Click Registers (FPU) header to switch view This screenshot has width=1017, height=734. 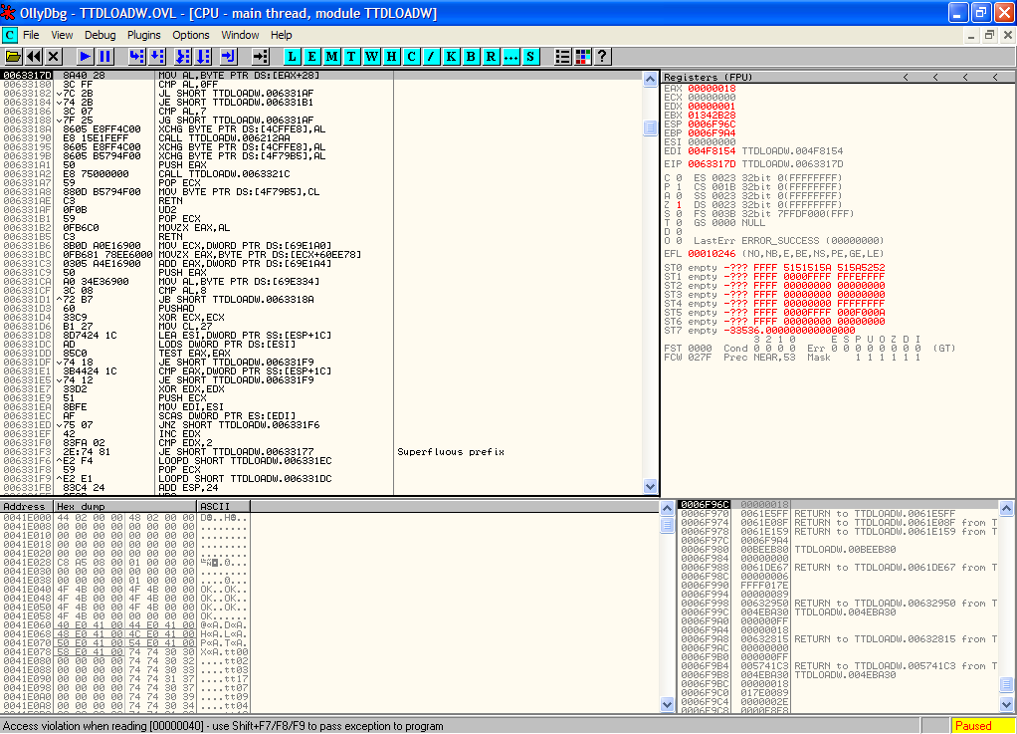coord(708,78)
